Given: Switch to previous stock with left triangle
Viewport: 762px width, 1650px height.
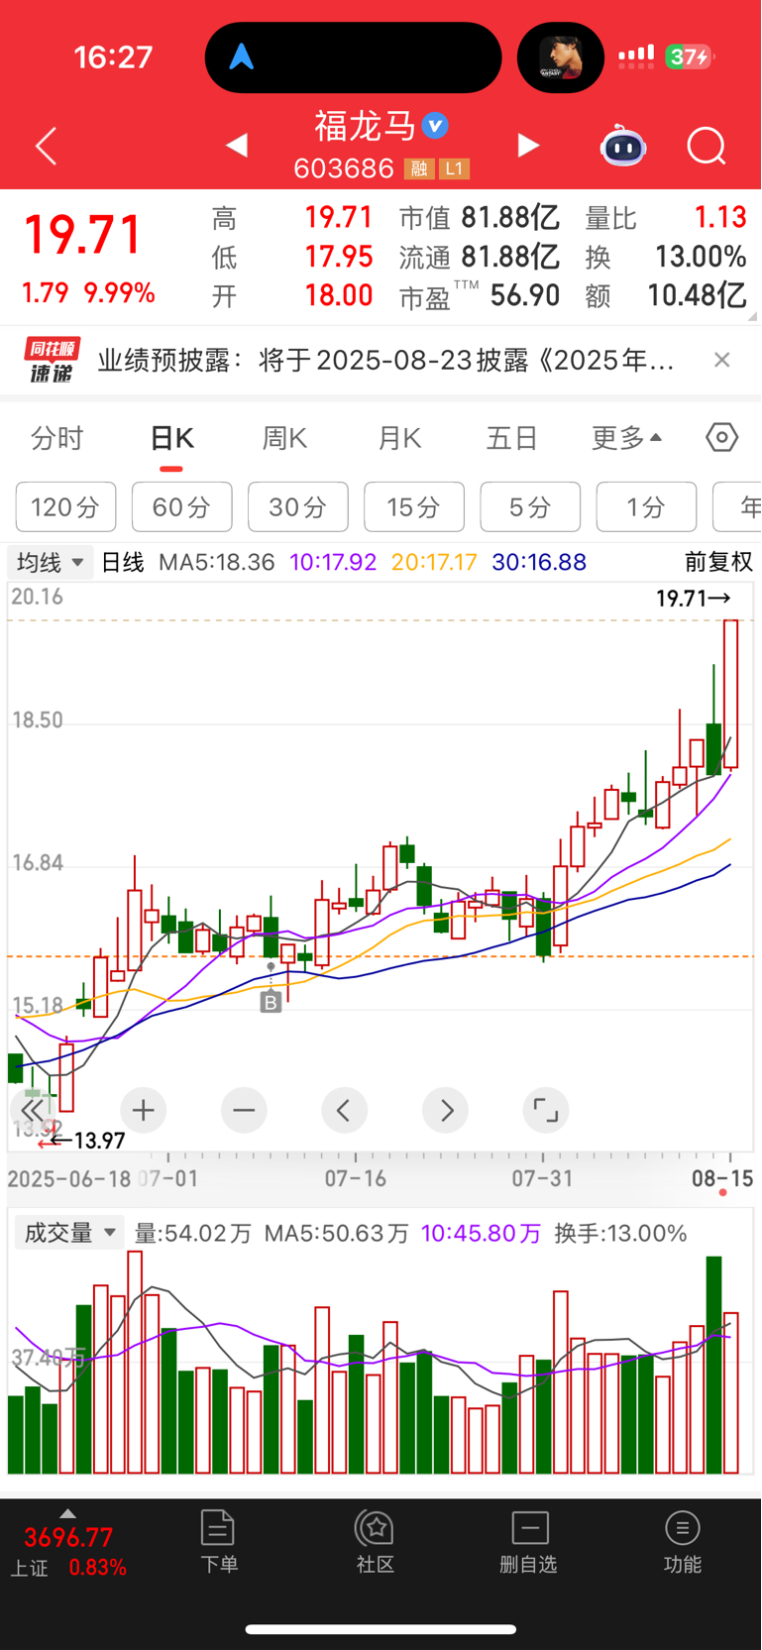Looking at the screenshot, I should coord(236,146).
